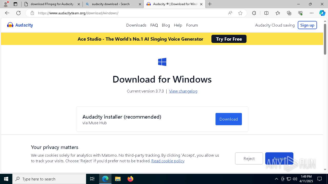Add page to favorites star icon
Image resolution: width=328 pixels, height=184 pixels.
pyautogui.click(x=240, y=13)
